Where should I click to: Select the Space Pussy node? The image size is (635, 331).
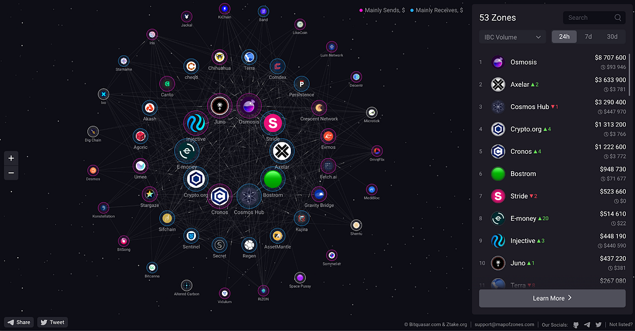click(x=300, y=278)
